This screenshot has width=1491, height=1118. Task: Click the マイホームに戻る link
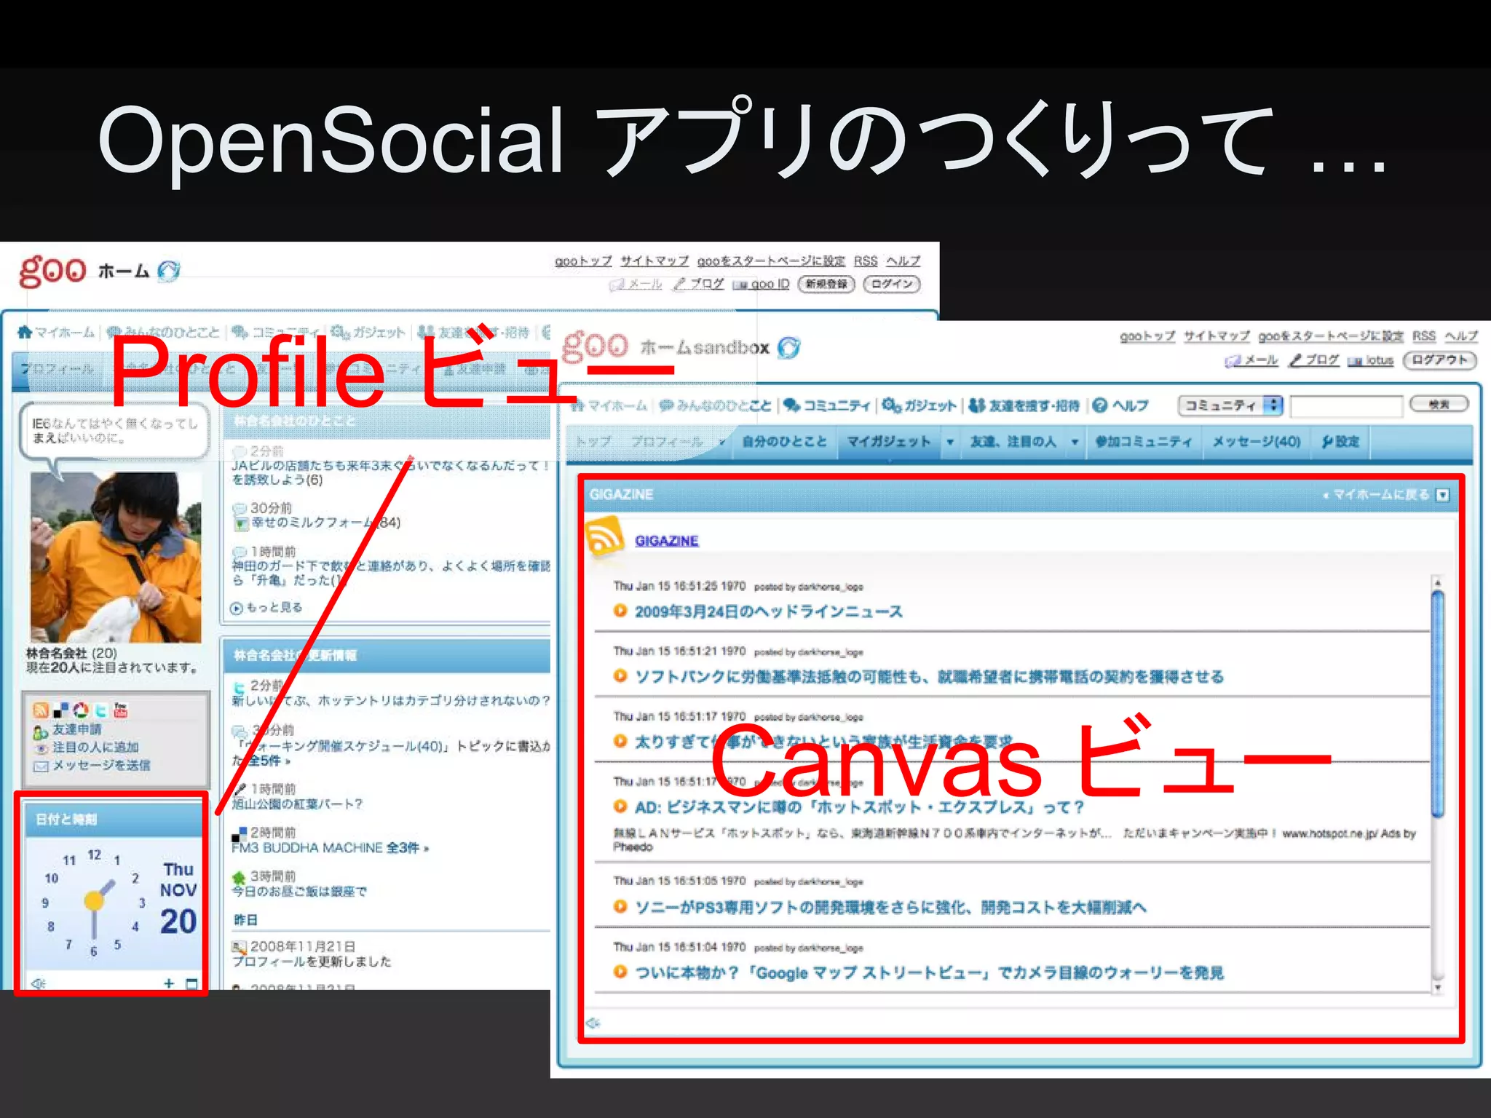click(x=1376, y=495)
